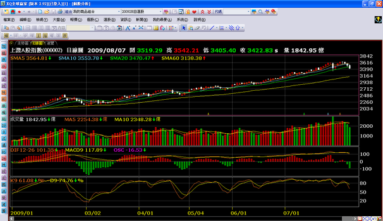Click the '主' button in small toolbar
Screen dimensions: 383x221
pyautogui.click(x=38, y=36)
